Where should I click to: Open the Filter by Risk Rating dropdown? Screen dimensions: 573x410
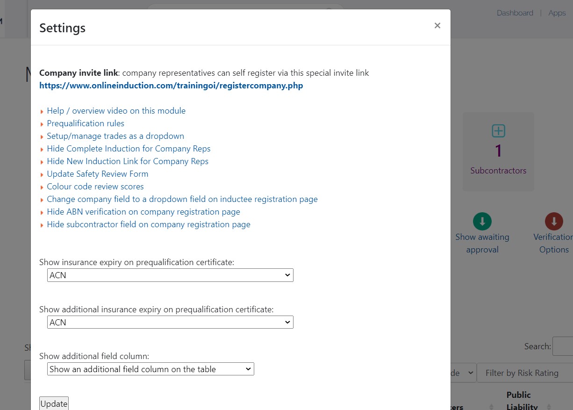pyautogui.click(x=525, y=373)
